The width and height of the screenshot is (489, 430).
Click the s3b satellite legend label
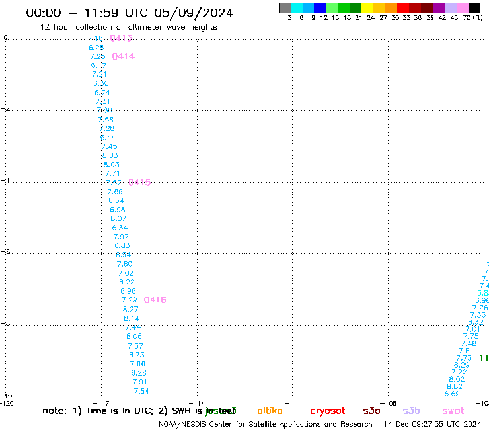click(x=411, y=411)
